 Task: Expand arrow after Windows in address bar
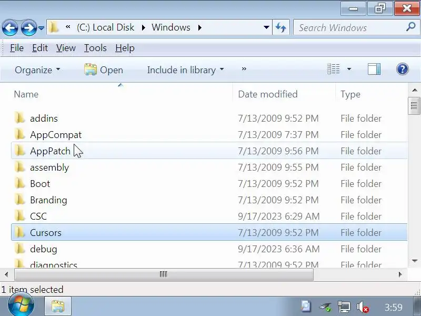[x=200, y=28]
